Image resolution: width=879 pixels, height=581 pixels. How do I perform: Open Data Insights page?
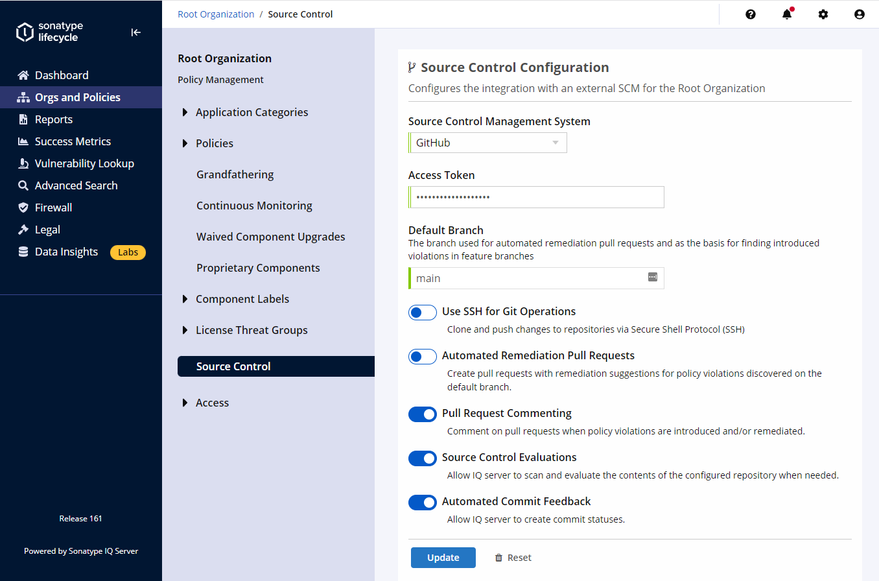(x=66, y=252)
